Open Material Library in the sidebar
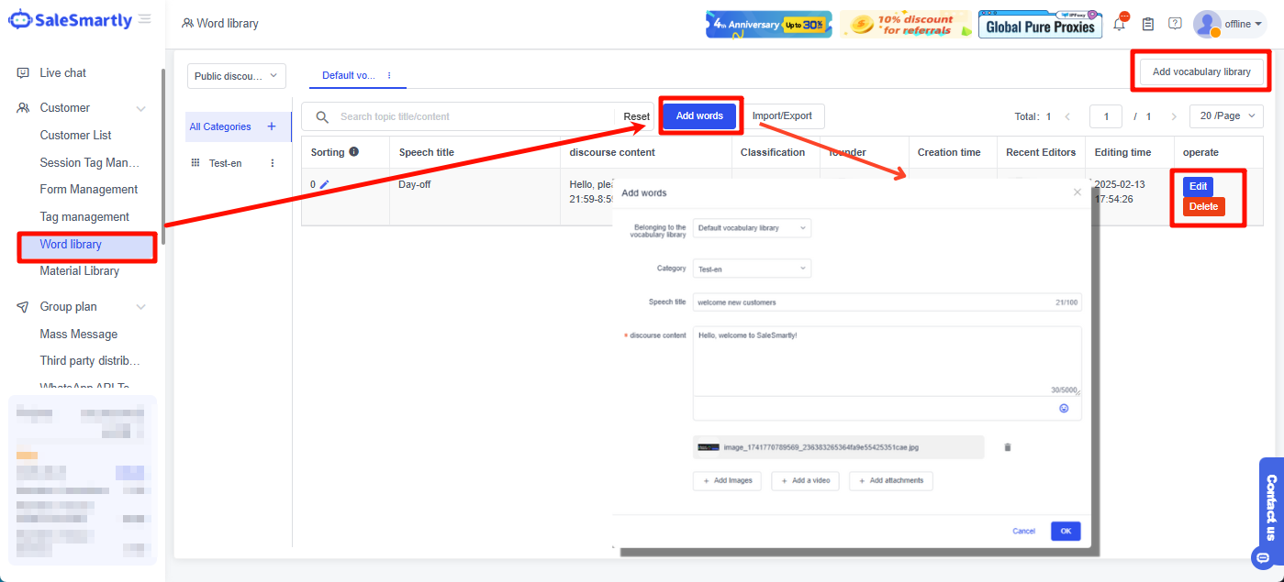 (80, 271)
